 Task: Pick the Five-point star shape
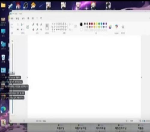pyautogui.click(x=57, y=29)
